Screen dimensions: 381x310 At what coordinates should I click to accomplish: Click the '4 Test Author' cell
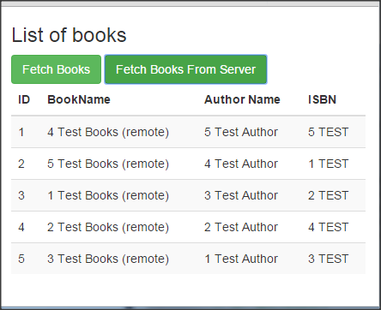click(241, 164)
